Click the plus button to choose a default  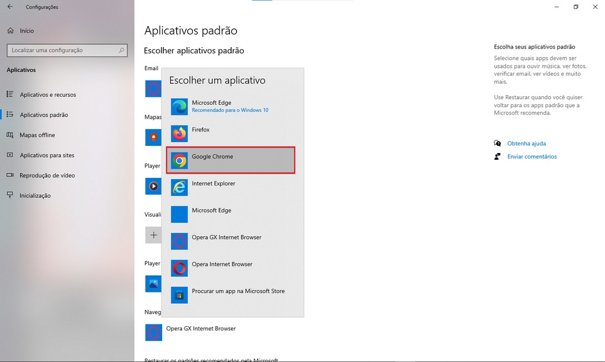(x=153, y=235)
